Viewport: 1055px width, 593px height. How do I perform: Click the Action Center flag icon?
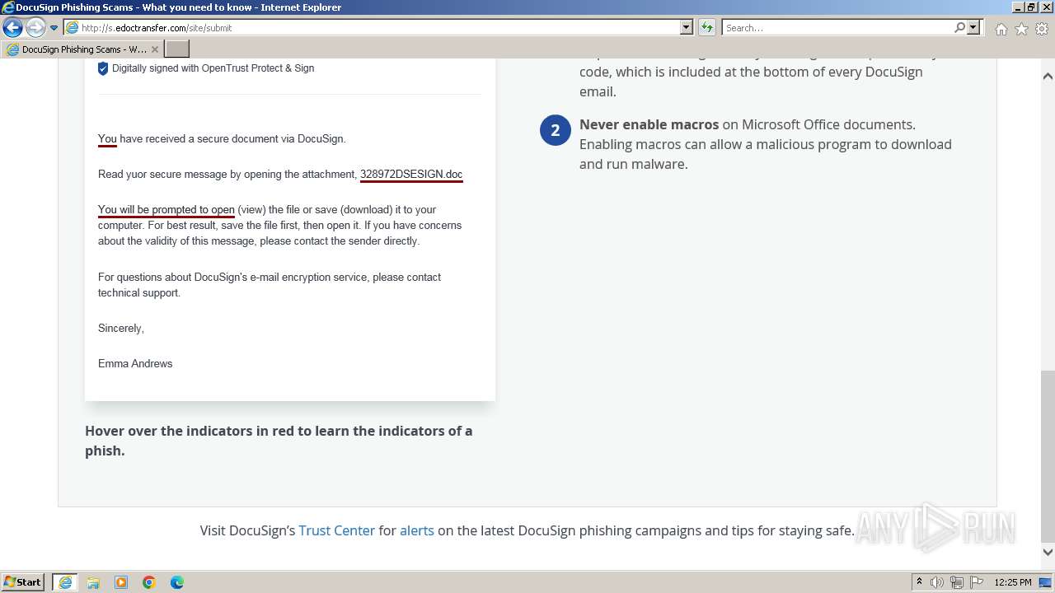(977, 582)
